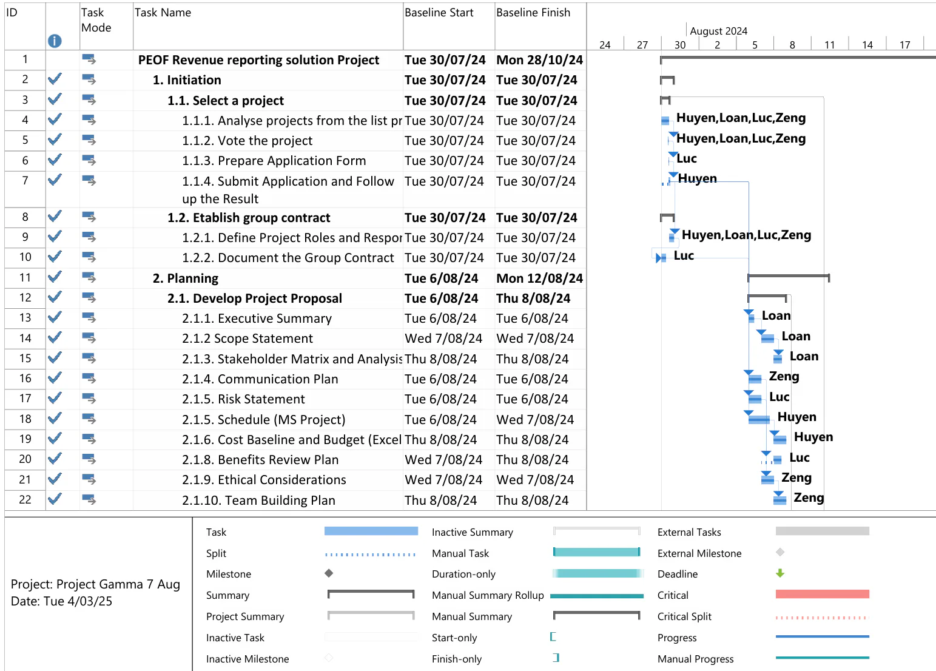Click the Project Gamma 7 Aug legend title

pyautogui.click(x=95, y=584)
